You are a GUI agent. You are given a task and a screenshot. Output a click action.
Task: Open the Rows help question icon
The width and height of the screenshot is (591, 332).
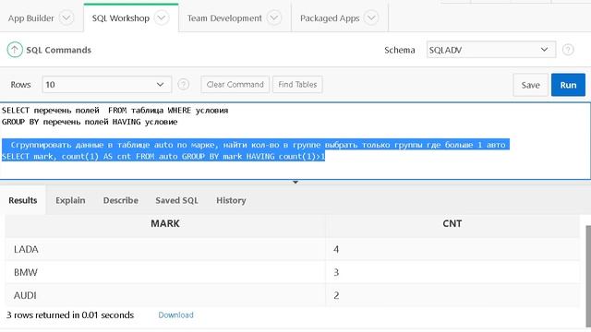[183, 84]
